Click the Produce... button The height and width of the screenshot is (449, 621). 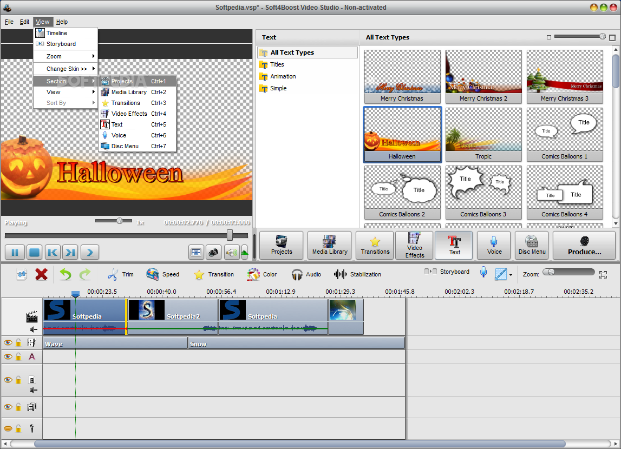point(584,245)
